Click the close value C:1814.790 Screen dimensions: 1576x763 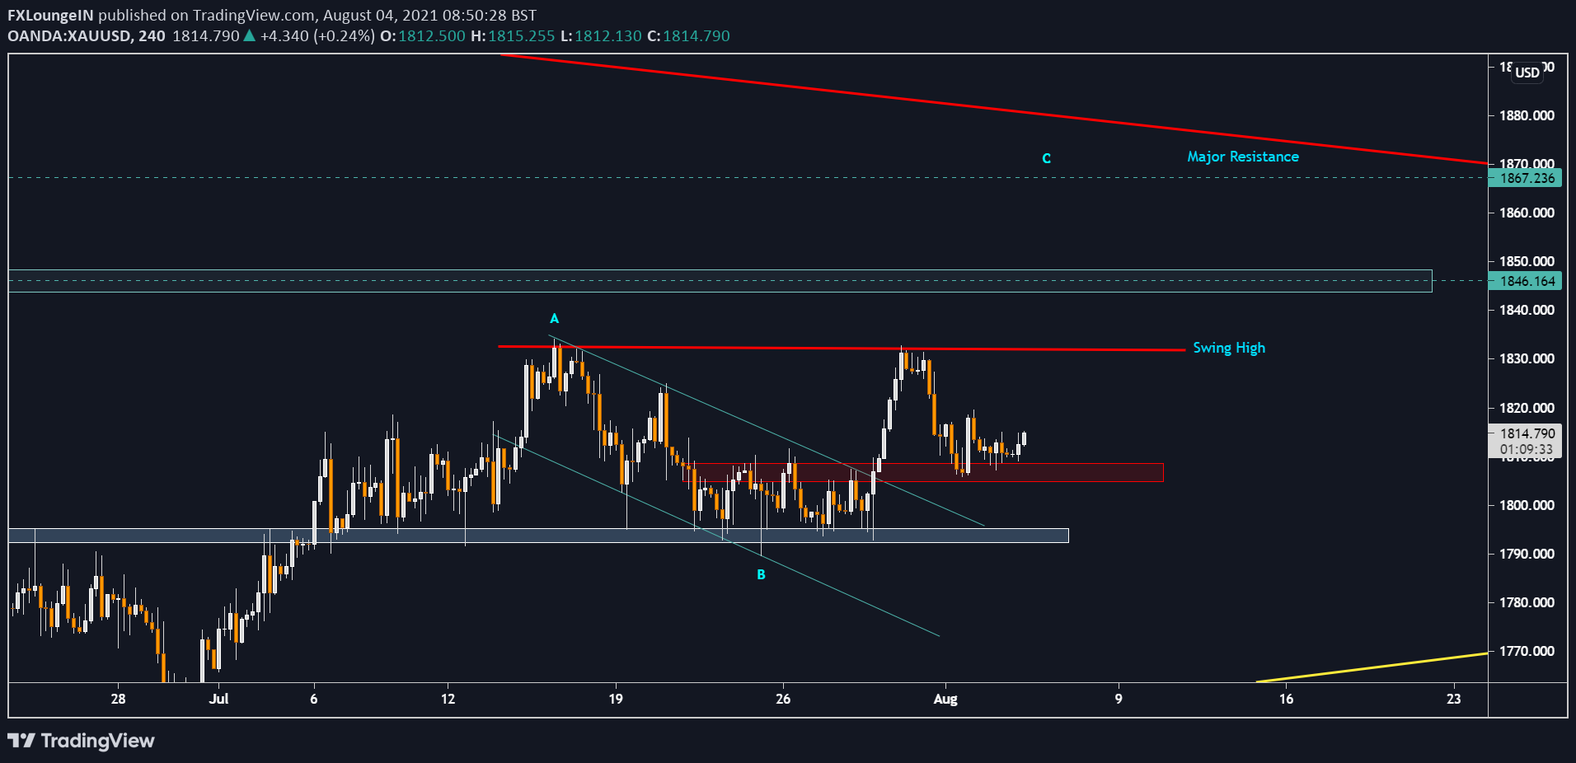click(688, 36)
